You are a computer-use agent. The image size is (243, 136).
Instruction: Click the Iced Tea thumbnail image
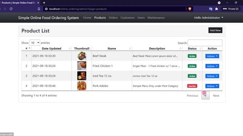click(82, 76)
